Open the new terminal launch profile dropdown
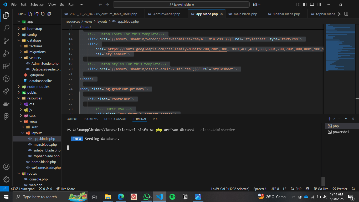Image resolution: width=359 pixels, height=202 pixels. click(334, 119)
